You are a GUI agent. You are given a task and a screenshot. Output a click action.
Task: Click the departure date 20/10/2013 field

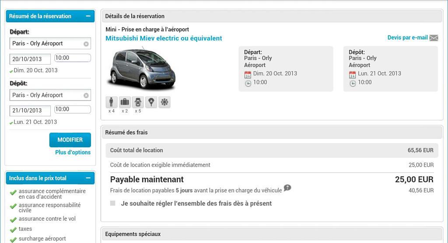[30, 59]
